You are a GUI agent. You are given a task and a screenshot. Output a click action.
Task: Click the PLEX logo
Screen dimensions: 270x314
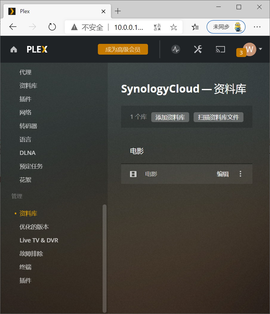(37, 49)
